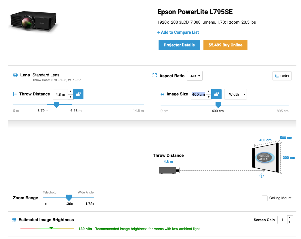Click the Zoom Range slider handle
This screenshot has width=301, height=239.
(x=69, y=197)
